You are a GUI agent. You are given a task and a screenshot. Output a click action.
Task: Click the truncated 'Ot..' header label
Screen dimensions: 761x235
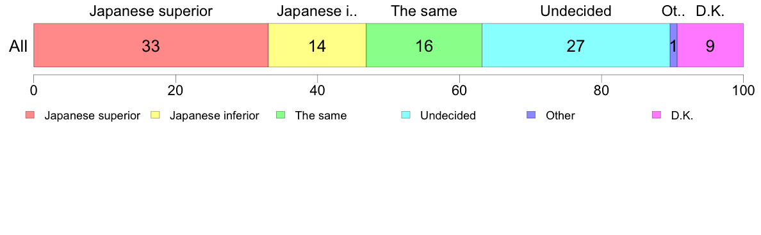[674, 11]
